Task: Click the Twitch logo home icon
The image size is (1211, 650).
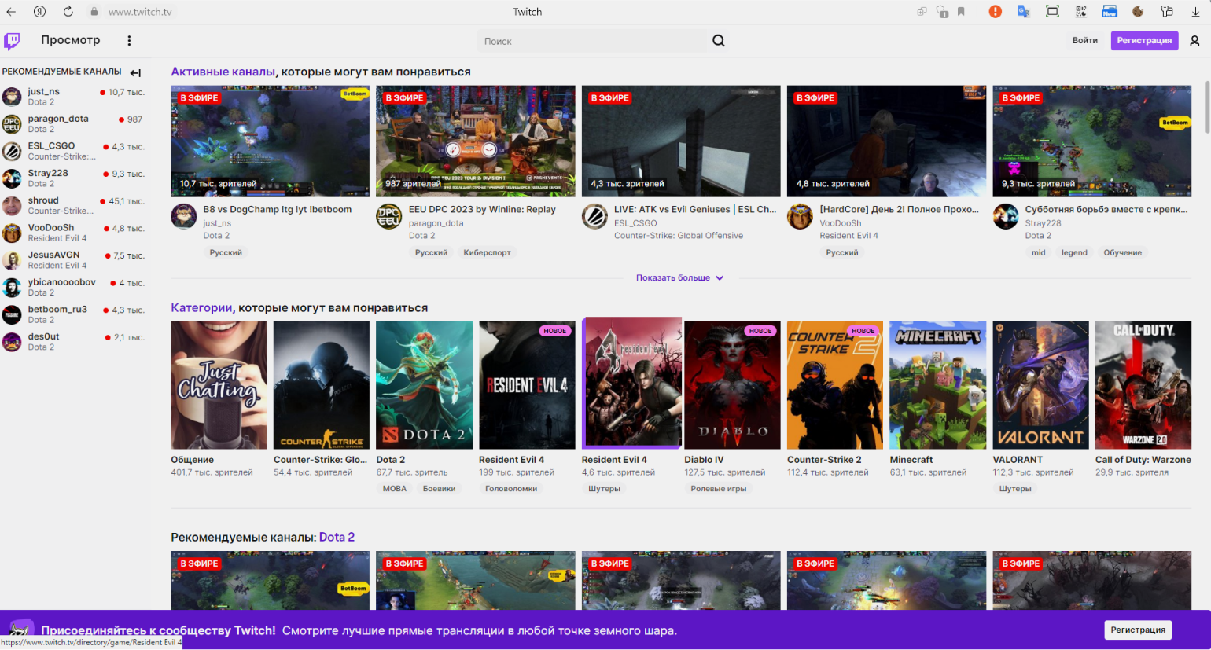Action: pyautogui.click(x=12, y=41)
